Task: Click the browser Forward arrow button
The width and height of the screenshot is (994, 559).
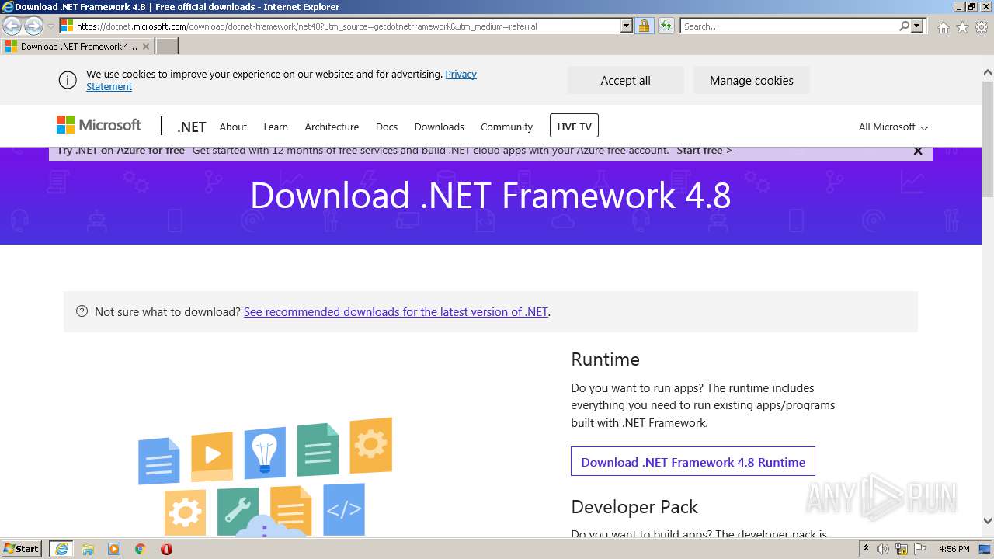Action: 33,26
